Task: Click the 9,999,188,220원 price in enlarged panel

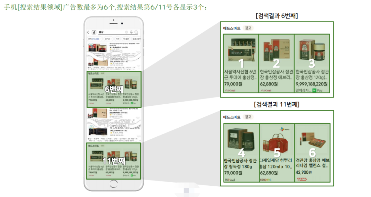Action: click(312, 84)
